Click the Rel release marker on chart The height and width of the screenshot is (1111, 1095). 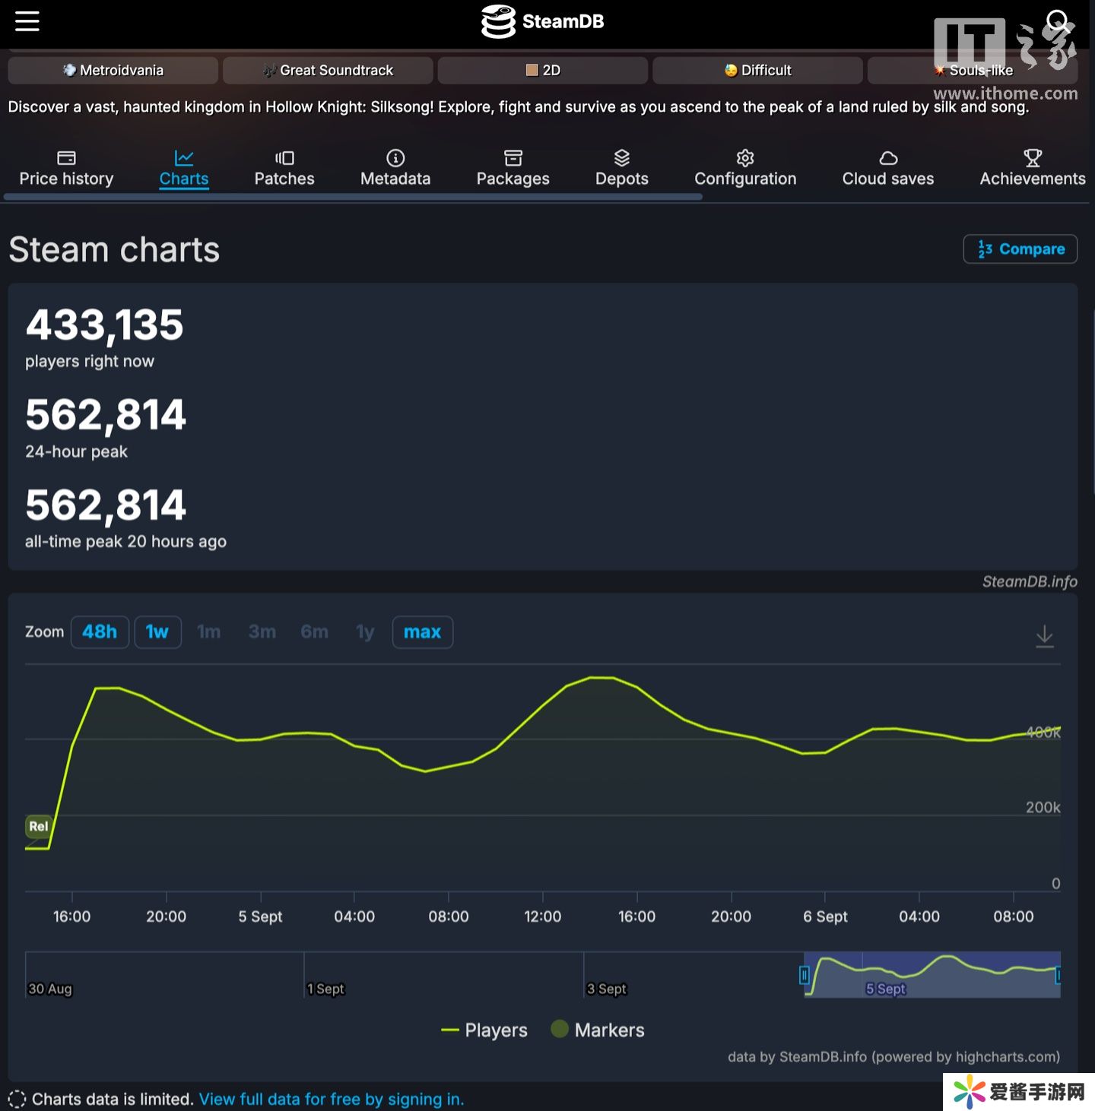tap(38, 826)
